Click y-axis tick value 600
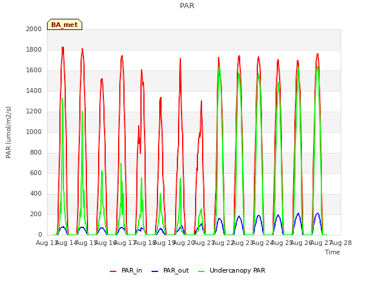376x282 pixels. [36, 173]
